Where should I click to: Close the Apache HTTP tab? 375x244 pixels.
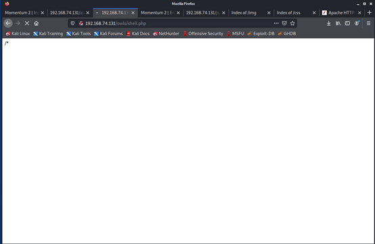tap(359, 13)
